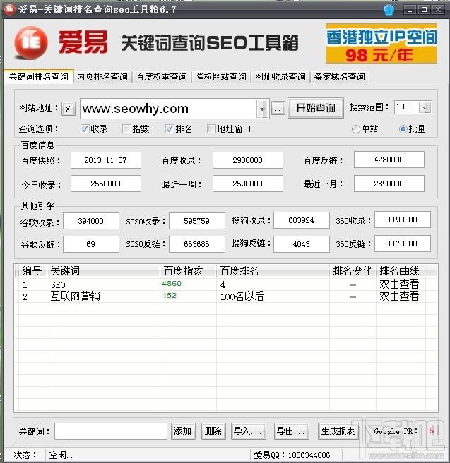Click the 百度快照 field 2013-11-07

coord(106,160)
